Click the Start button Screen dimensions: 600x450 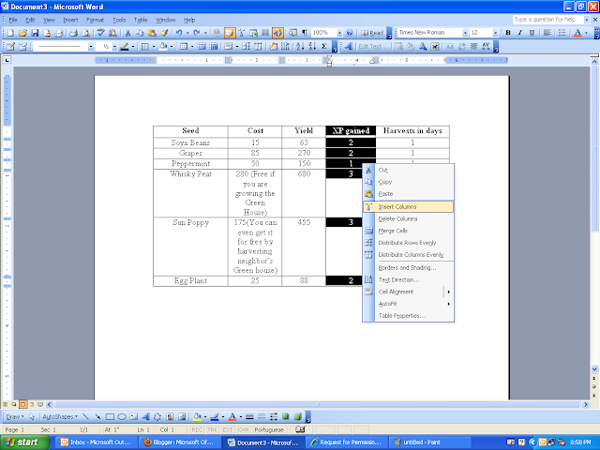click(23, 442)
